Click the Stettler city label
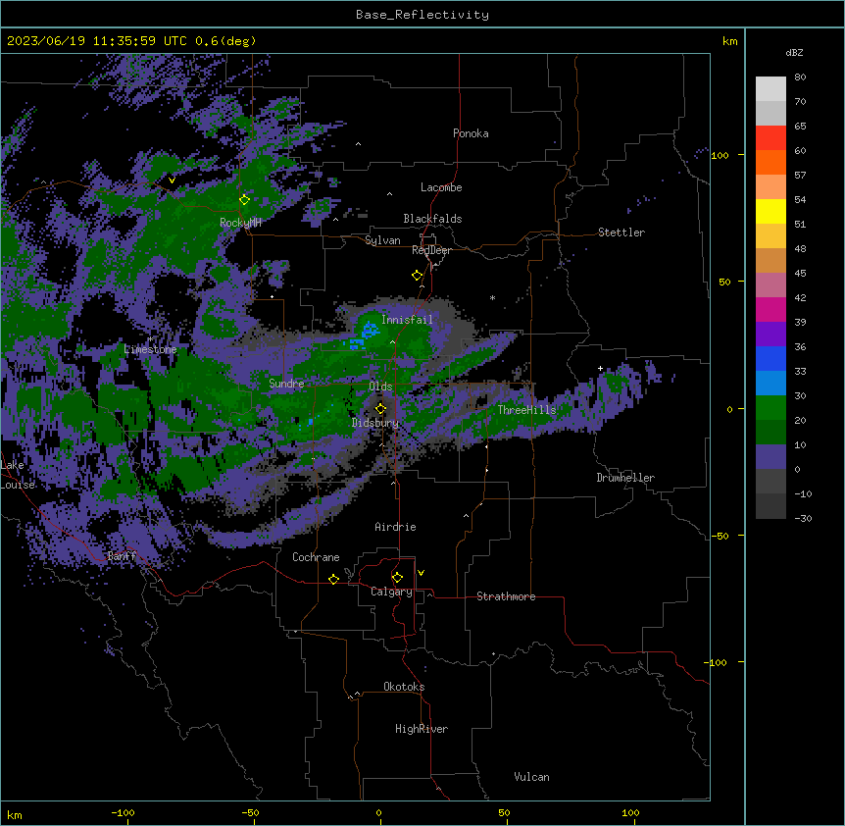Screen dimensions: 845x826 [x=621, y=232]
